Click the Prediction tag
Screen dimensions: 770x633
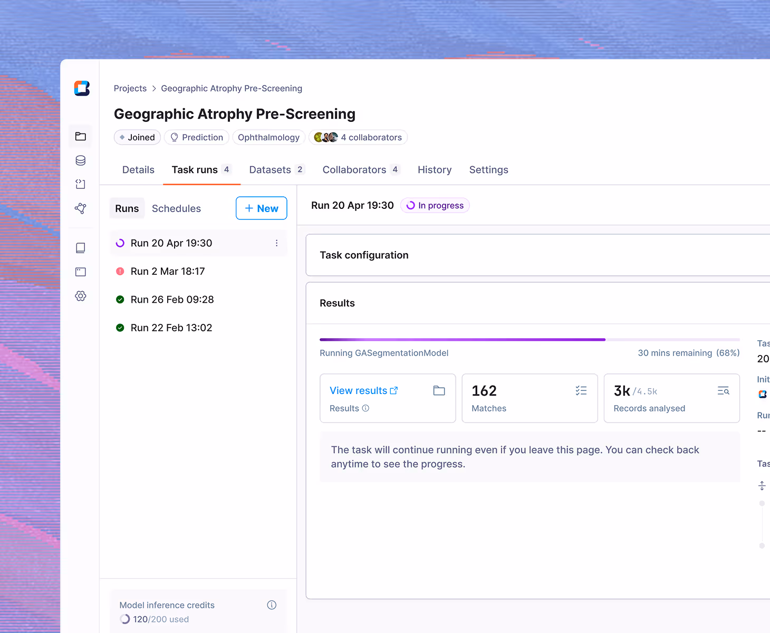(197, 138)
